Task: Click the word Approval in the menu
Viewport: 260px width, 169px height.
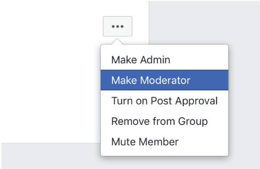Action: tap(197, 101)
